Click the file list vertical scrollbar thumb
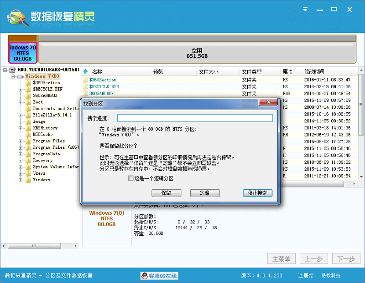The image size is (365, 283). point(361,105)
